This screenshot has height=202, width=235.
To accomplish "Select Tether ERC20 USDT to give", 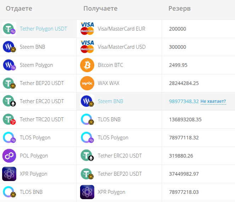I will click(42, 101).
